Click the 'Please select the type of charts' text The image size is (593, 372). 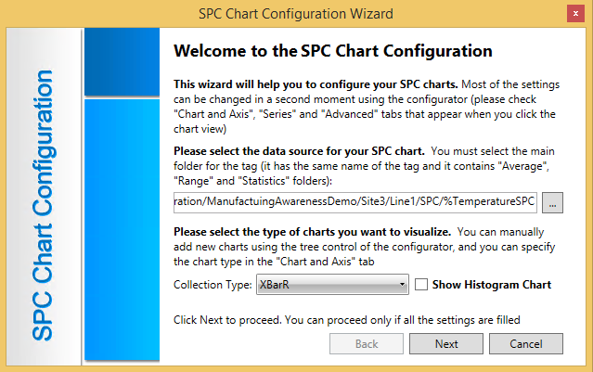313,231
